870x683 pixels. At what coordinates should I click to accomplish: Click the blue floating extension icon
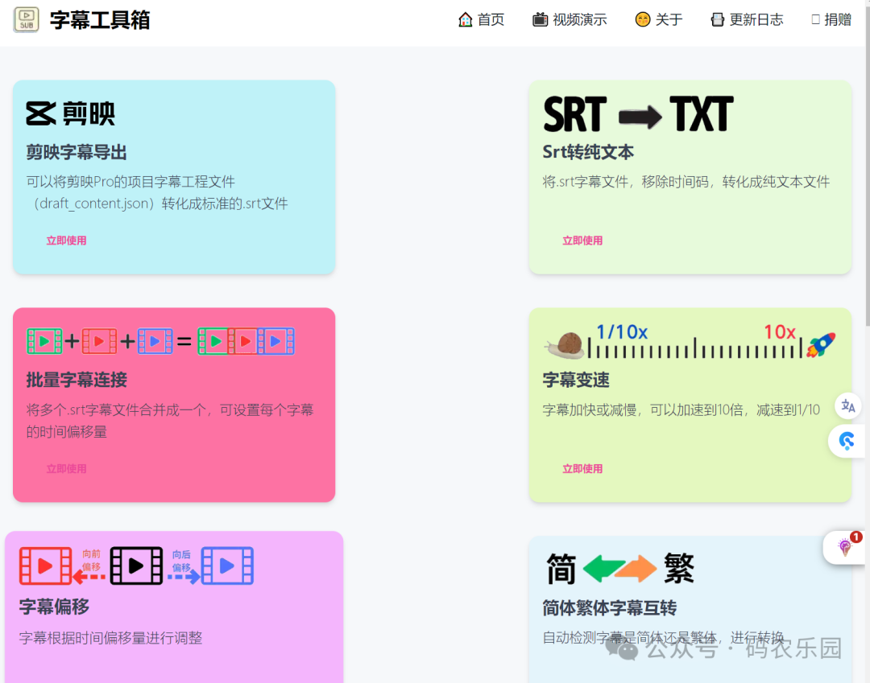848,441
